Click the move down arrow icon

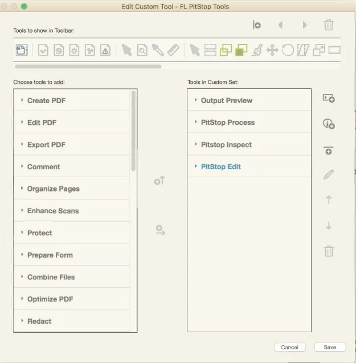(x=329, y=226)
